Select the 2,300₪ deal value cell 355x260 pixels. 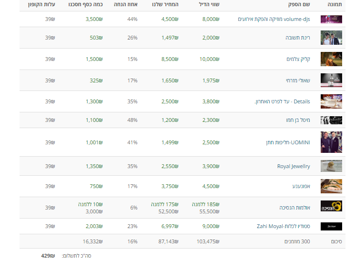[x=211, y=120]
